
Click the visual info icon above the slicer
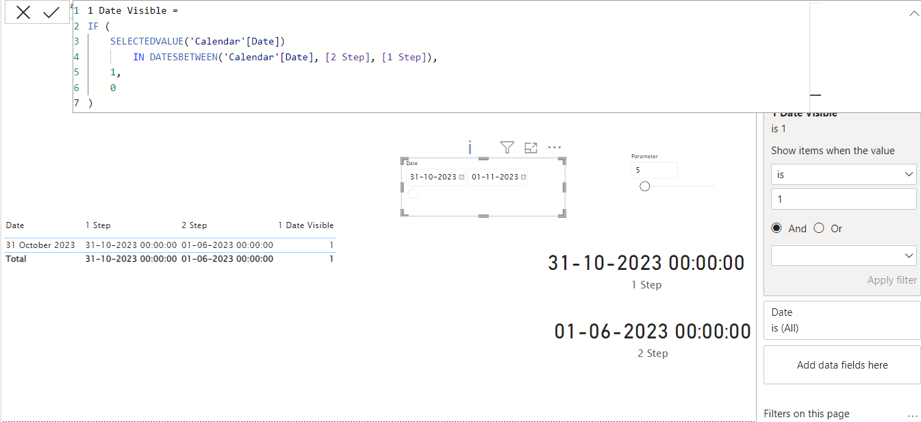(470, 147)
